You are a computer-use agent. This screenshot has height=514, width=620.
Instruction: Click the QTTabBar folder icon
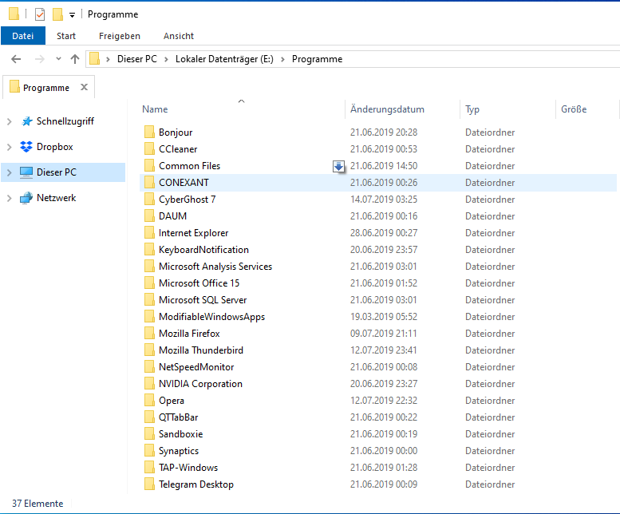149,417
